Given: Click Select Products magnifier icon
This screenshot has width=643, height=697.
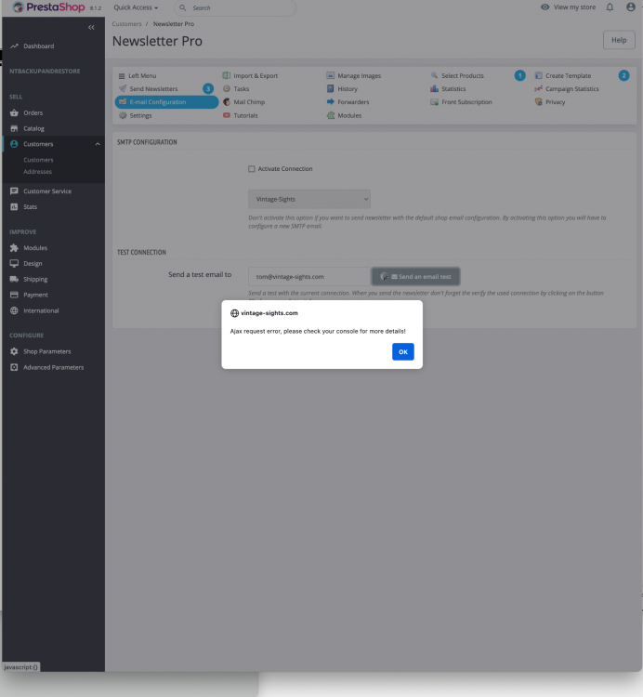Looking at the screenshot, I should (434, 75).
